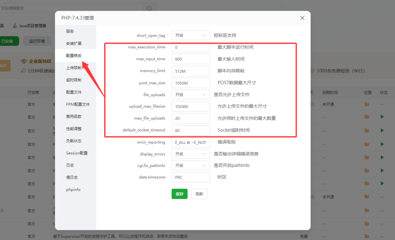Open the display_errors dropdown
This screenshot has height=240, width=395.
[191, 154]
